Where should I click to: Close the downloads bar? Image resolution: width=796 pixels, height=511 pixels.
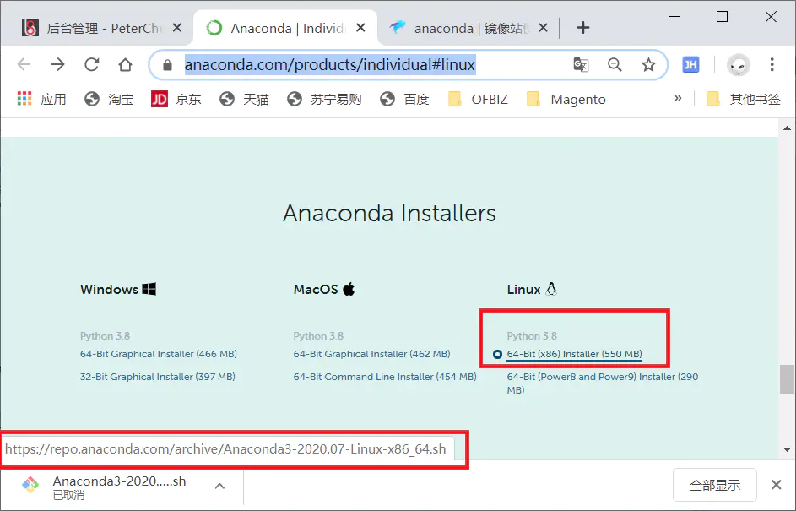point(777,485)
